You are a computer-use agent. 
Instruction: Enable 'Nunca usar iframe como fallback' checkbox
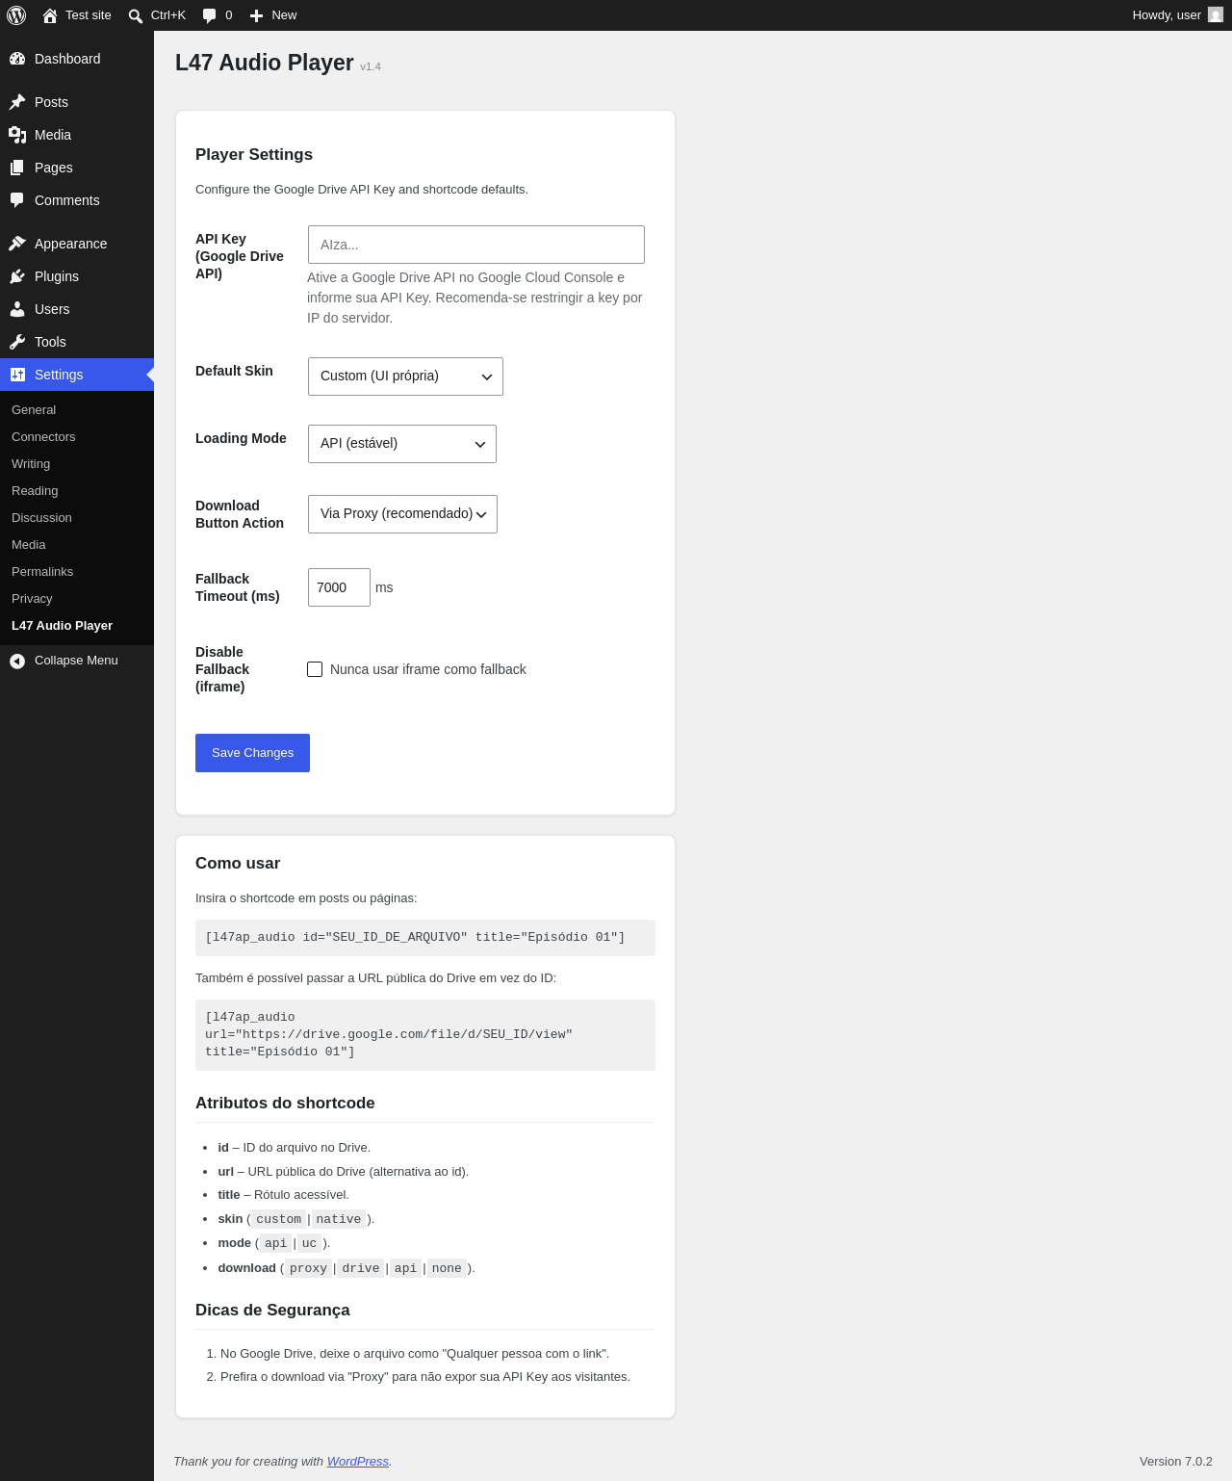[x=315, y=669]
